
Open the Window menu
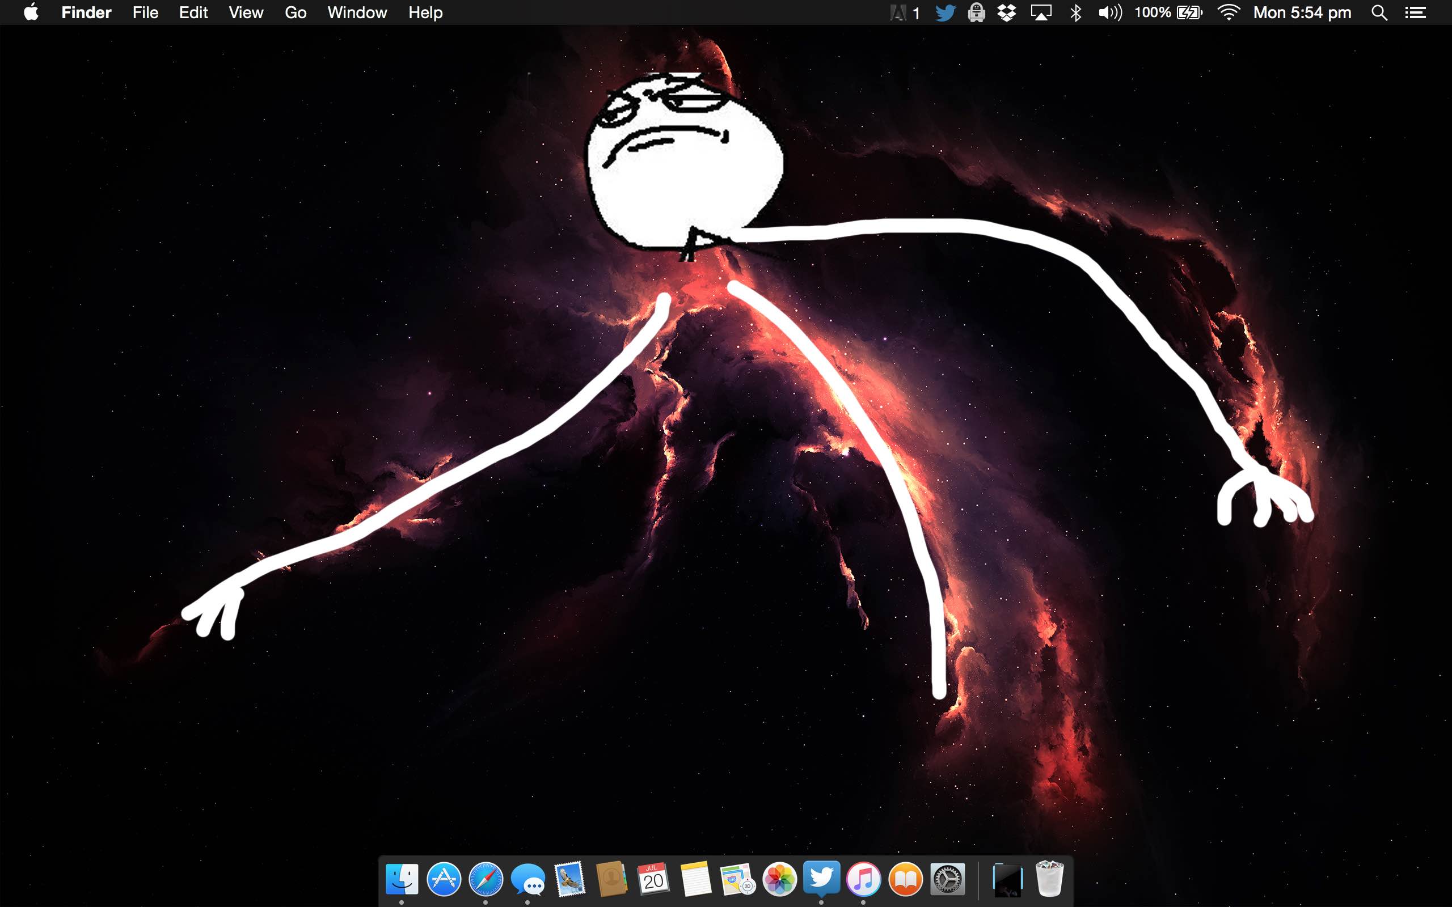point(357,12)
